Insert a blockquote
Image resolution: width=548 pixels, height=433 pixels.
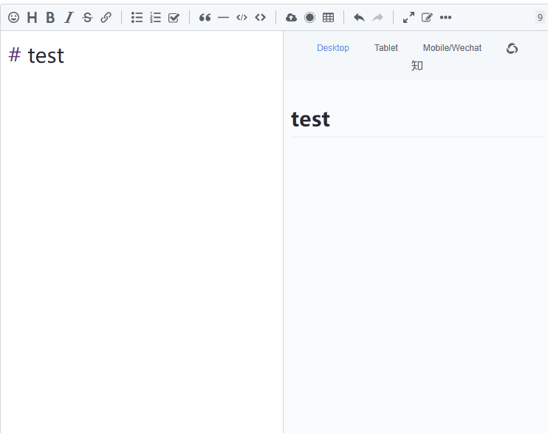205,18
